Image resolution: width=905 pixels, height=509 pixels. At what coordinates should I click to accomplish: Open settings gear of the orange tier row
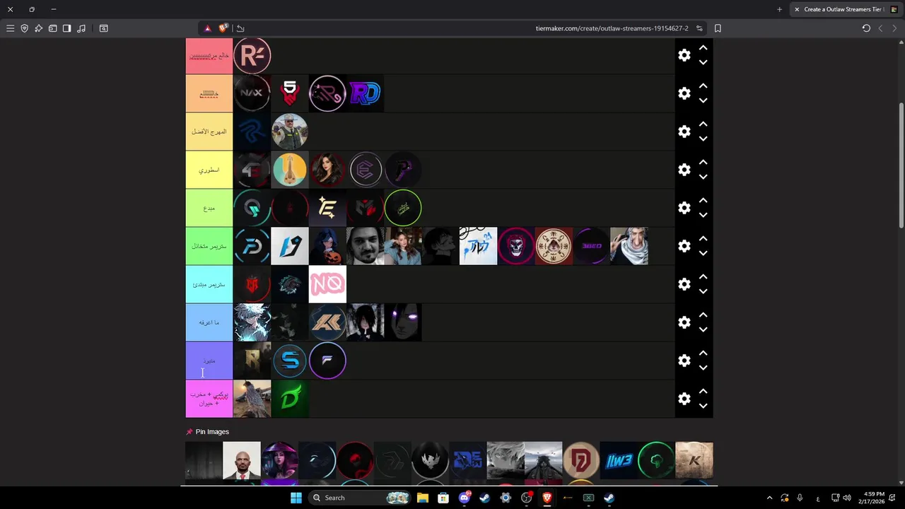tap(684, 93)
